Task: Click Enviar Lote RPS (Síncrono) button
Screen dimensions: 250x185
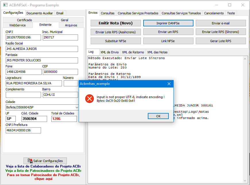Action: tap(221, 32)
